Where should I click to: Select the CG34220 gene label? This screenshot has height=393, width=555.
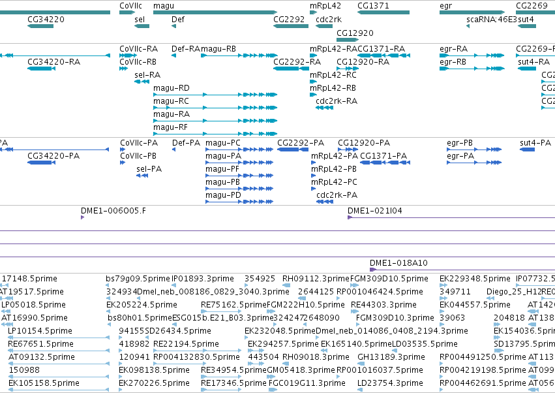click(x=46, y=19)
